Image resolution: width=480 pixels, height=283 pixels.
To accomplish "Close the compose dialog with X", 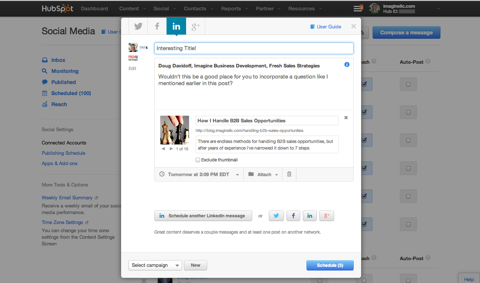I will pyautogui.click(x=353, y=26).
